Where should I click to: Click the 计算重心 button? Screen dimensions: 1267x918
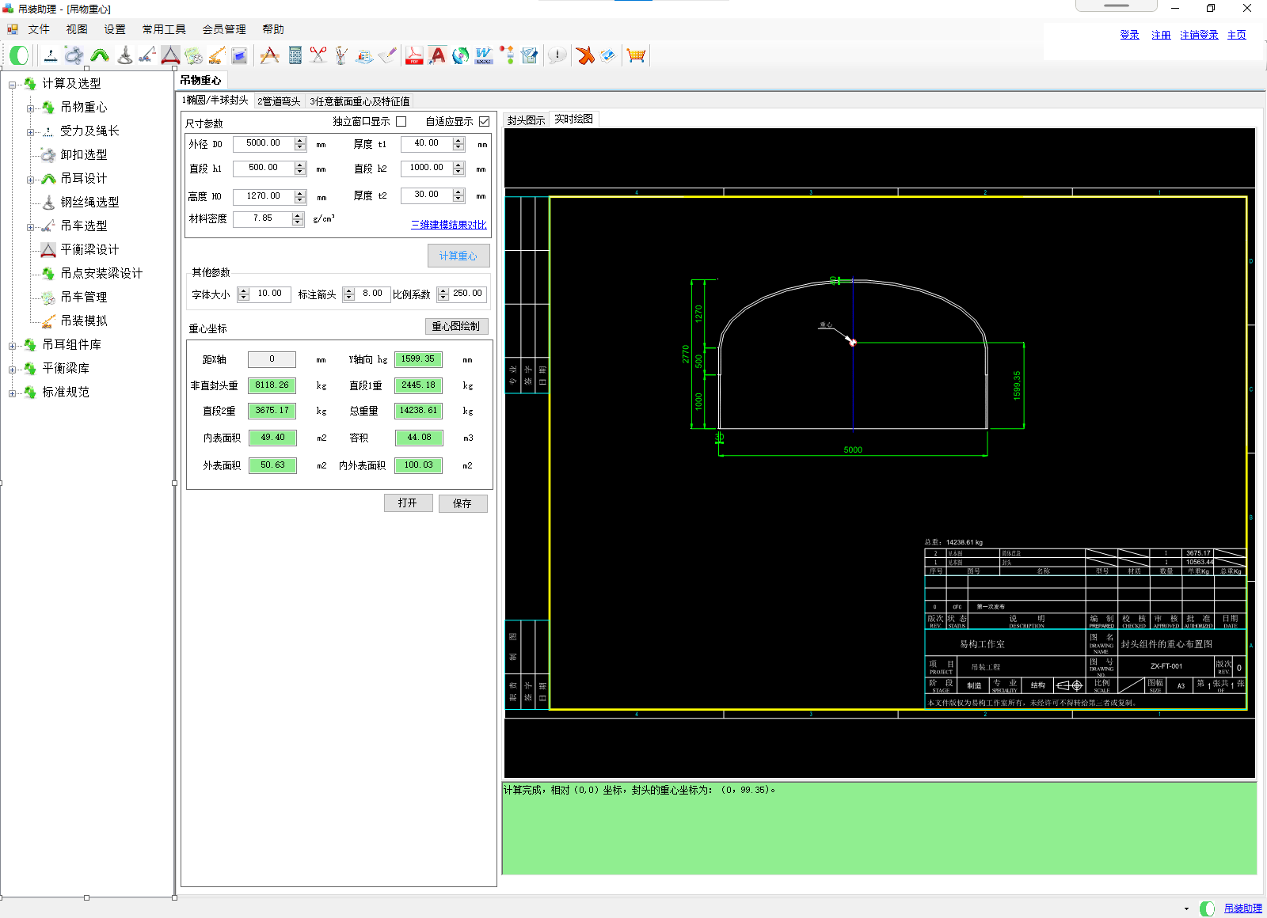(x=458, y=256)
